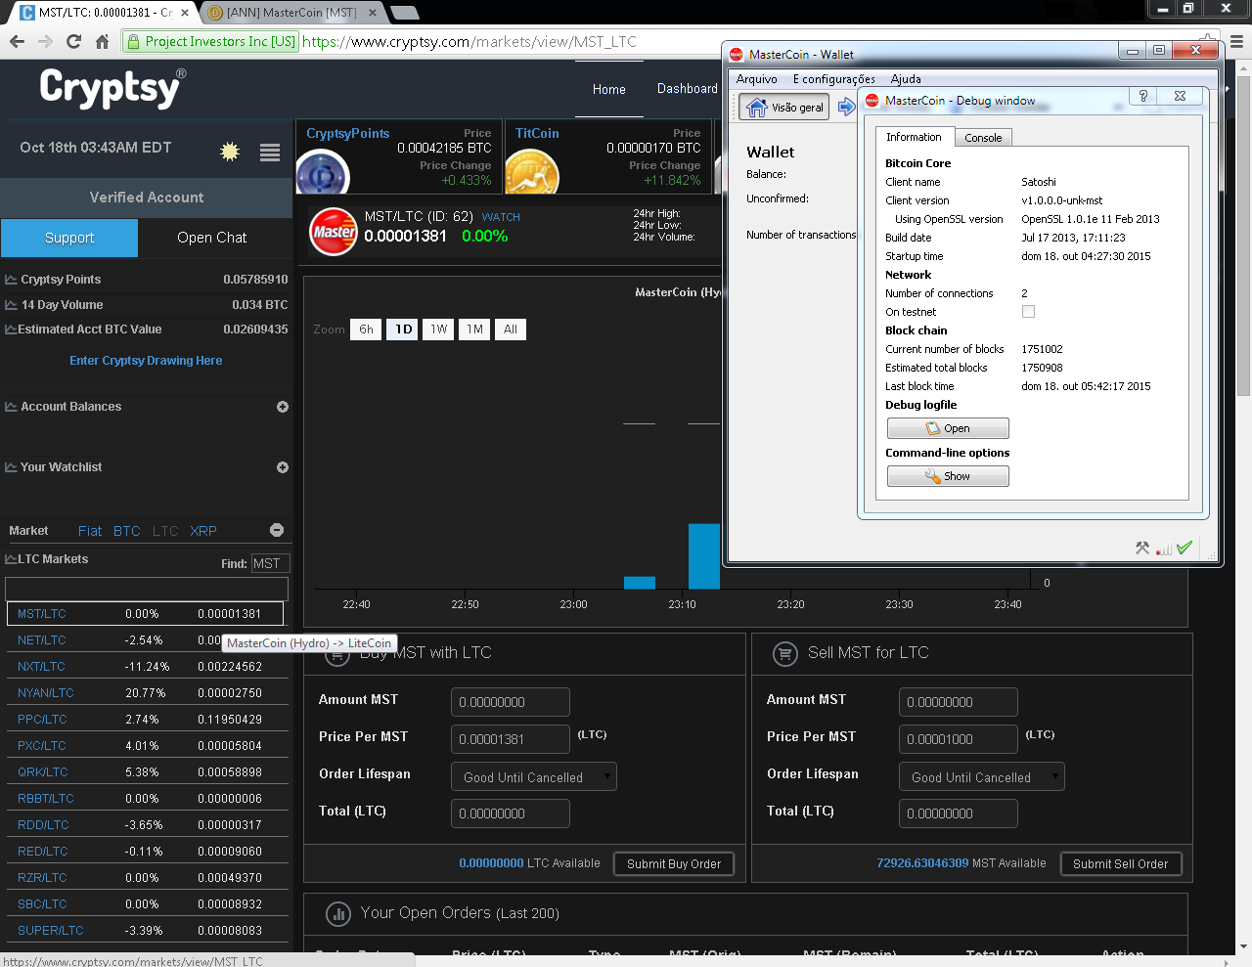1252x967 pixels.
Task: Click the Find market search field
Action: pos(270,563)
